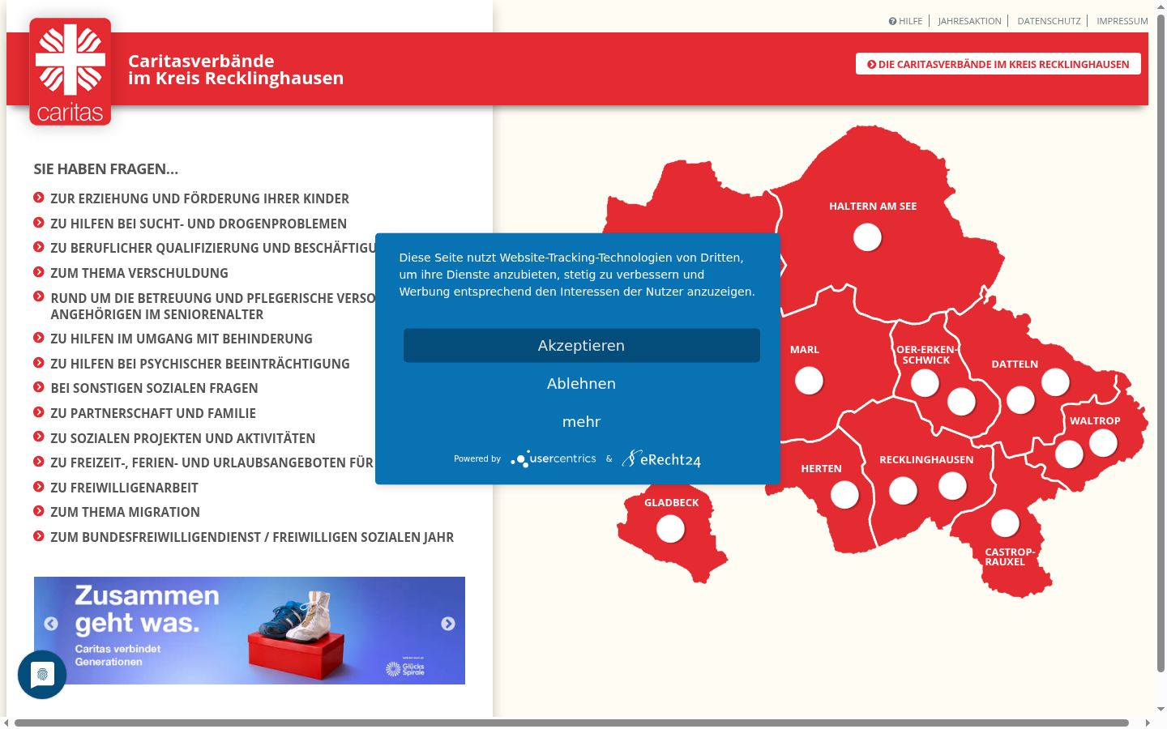Click the vertical page scrollbar thumb
This screenshot has height=729, width=1167.
pyautogui.click(x=1161, y=343)
